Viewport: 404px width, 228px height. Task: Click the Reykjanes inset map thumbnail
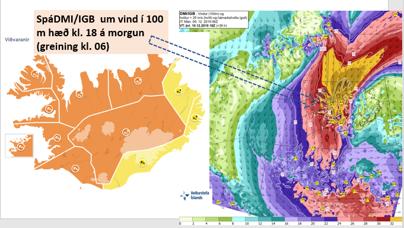click(20, 145)
